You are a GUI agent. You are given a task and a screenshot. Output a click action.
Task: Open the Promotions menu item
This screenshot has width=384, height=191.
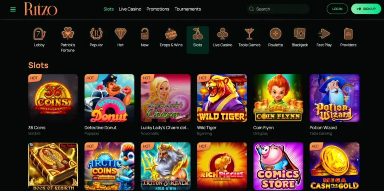coord(158,9)
